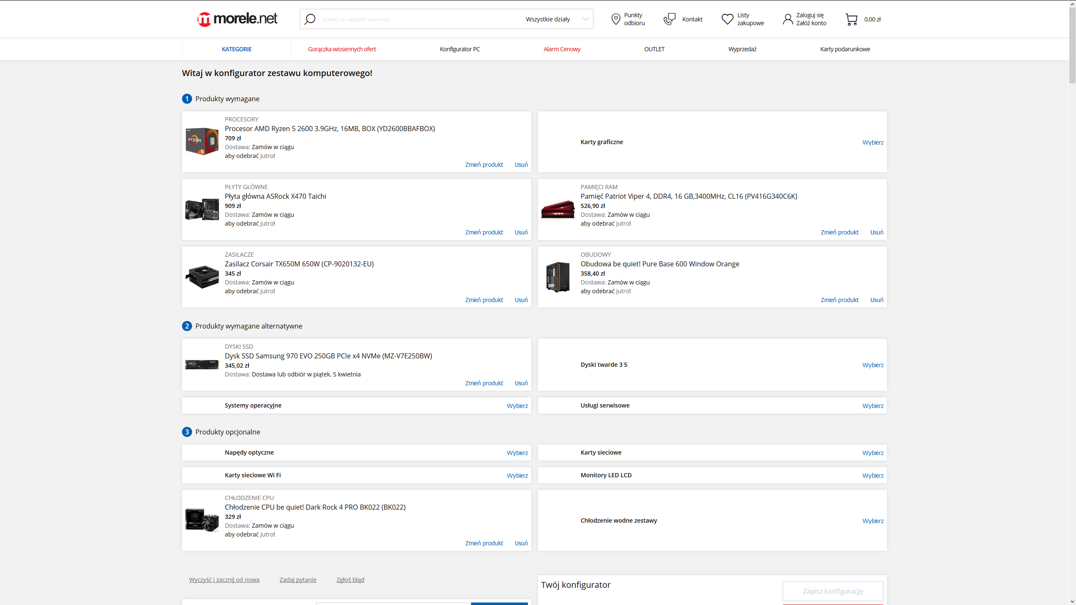The image size is (1076, 605).
Task: Click the Ryzen 5 2600 processor thumbnail
Action: point(202,141)
